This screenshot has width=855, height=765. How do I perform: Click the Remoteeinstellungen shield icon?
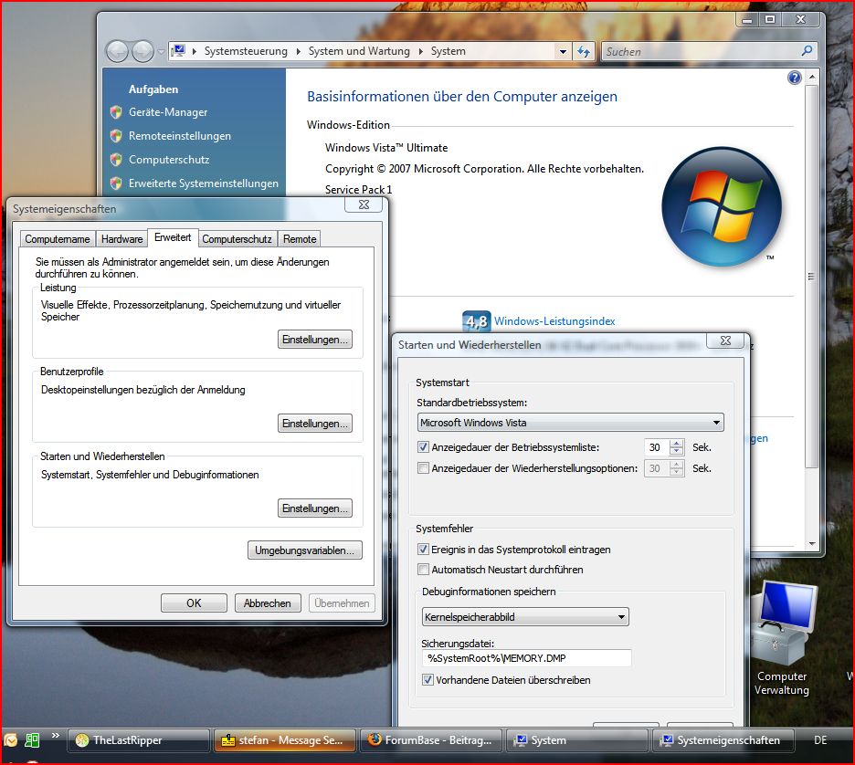pyautogui.click(x=116, y=136)
